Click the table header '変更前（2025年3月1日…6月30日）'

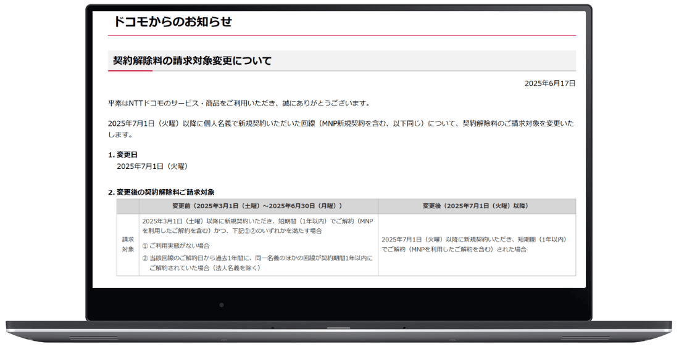pyautogui.click(x=259, y=206)
